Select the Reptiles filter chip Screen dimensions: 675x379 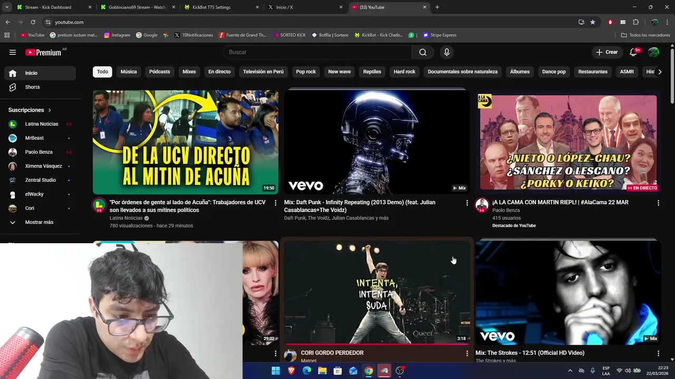point(372,72)
